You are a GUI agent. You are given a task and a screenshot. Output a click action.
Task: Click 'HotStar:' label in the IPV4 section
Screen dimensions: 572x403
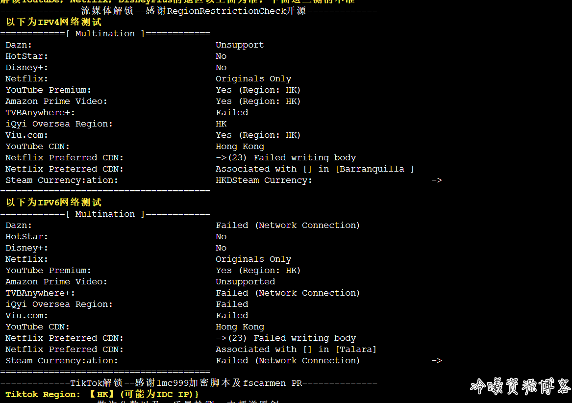tap(26, 56)
